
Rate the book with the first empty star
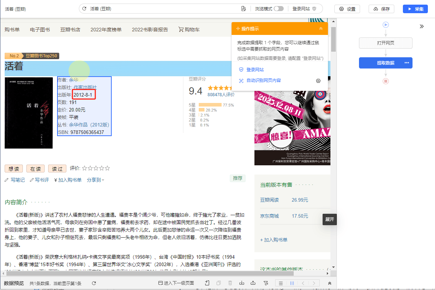coord(85,168)
